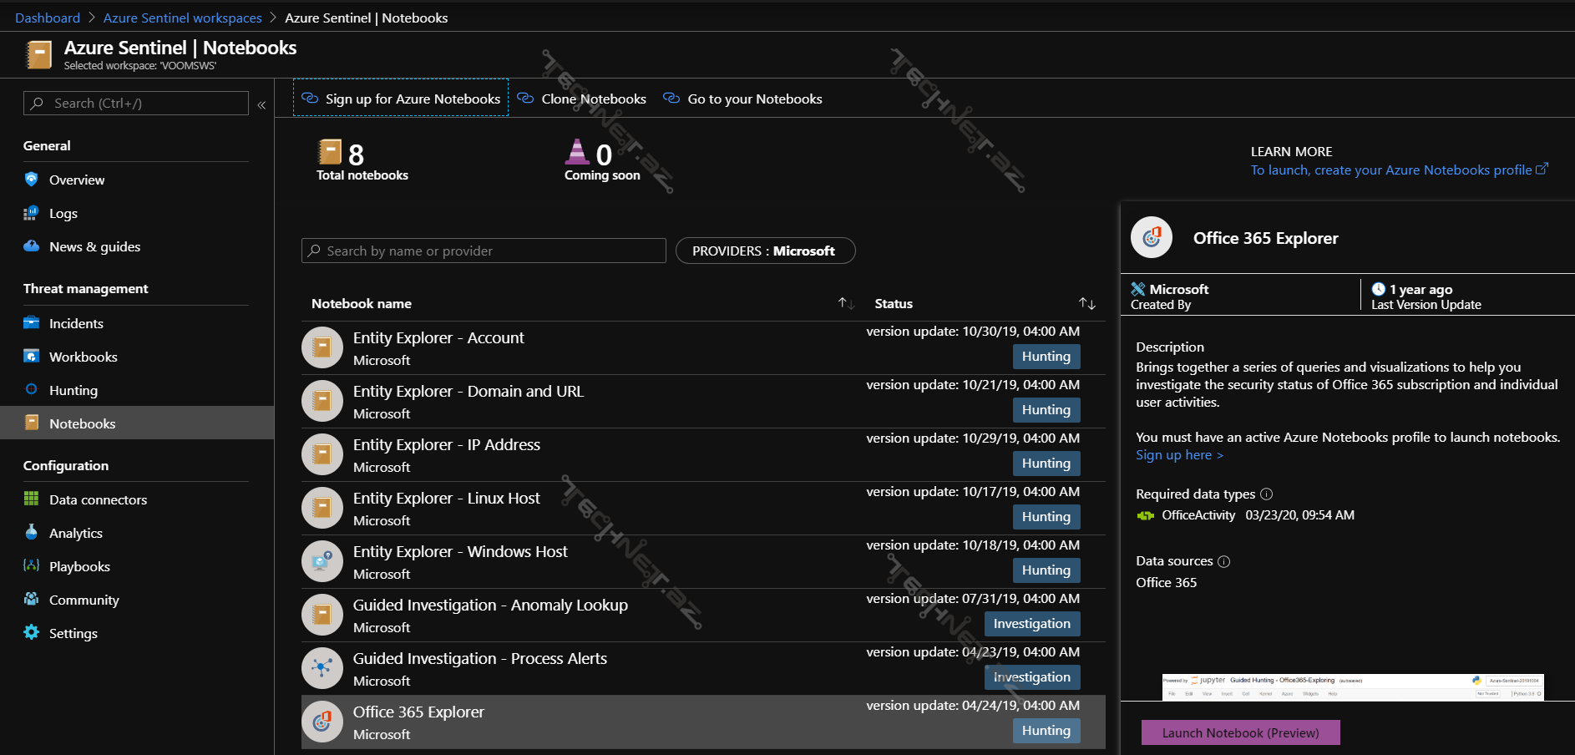Click the Playbooks brackets icon
Viewport: 1575px width, 755px height.
pyautogui.click(x=32, y=566)
